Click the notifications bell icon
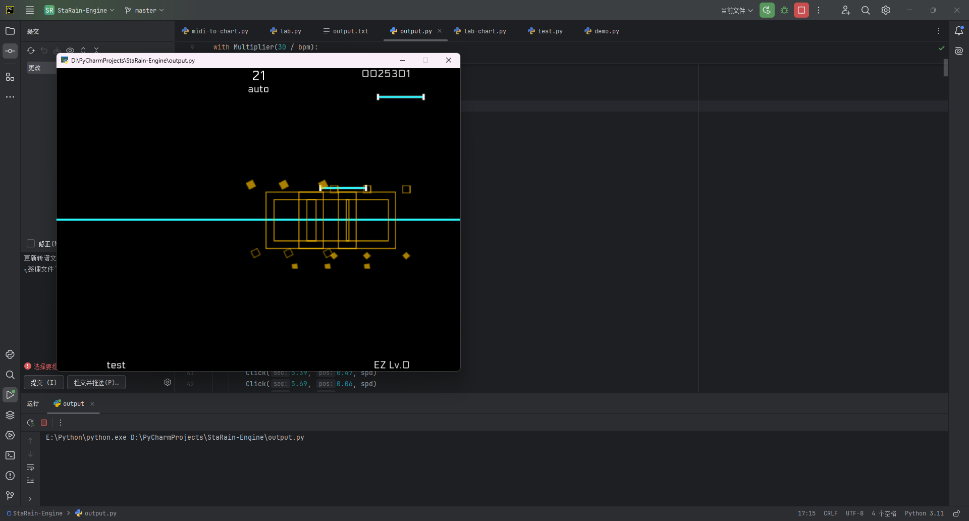969x521 pixels. 959,31
